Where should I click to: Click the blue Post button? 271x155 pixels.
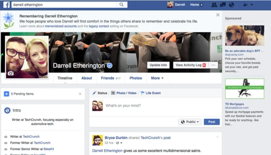click(x=212, y=122)
